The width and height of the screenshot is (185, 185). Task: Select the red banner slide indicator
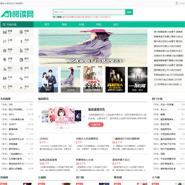click(86, 67)
